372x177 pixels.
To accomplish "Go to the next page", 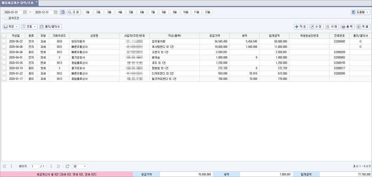I will [x=51, y=166].
